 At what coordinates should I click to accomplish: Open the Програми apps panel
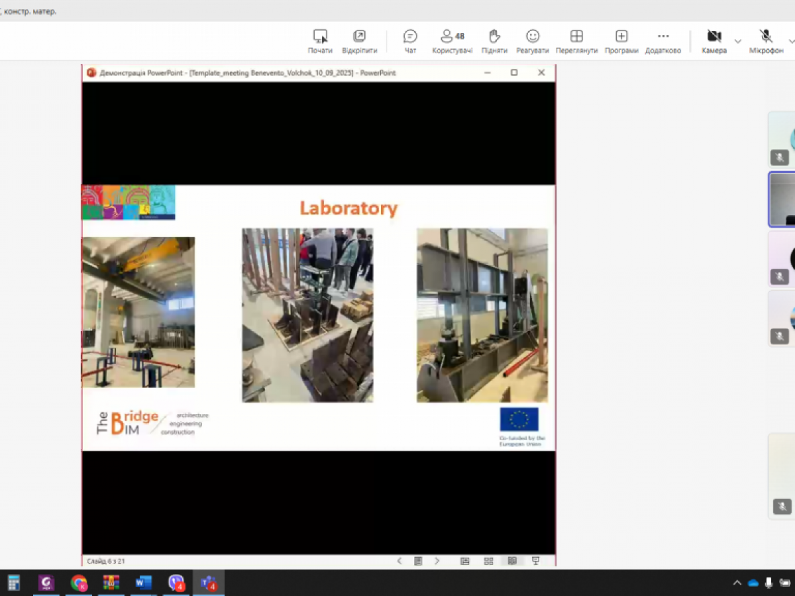pos(621,41)
